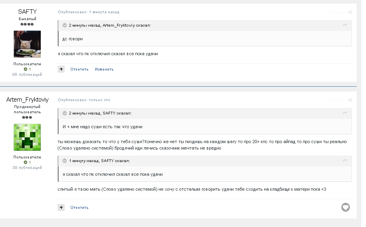This screenshot has height=227, width=366.
Task: Collapse the quote about суши
Action: [x=65, y=113]
